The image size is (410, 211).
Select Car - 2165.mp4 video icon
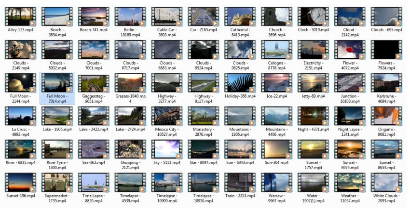pos(204,17)
